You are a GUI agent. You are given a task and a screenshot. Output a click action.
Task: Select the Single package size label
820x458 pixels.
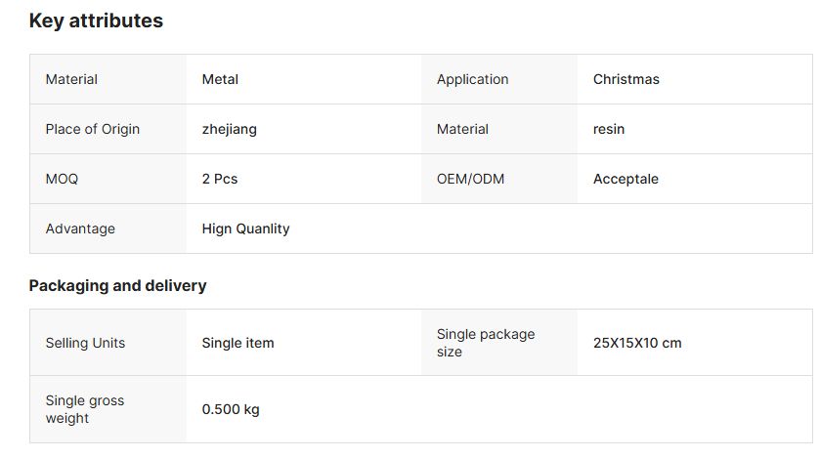[486, 343]
